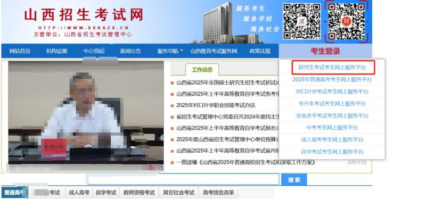Choose 成人高考考生网上服务平台
This screenshot has height=199, width=426.
pyautogui.click(x=332, y=139)
